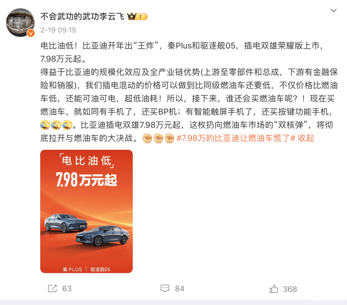Viewport: 347px width, 305px height.
Task: Click the first laughing-crying emoji
Action: pos(45,125)
